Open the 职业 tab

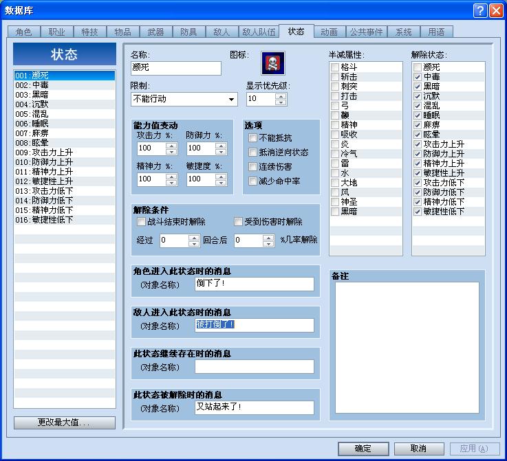point(56,32)
